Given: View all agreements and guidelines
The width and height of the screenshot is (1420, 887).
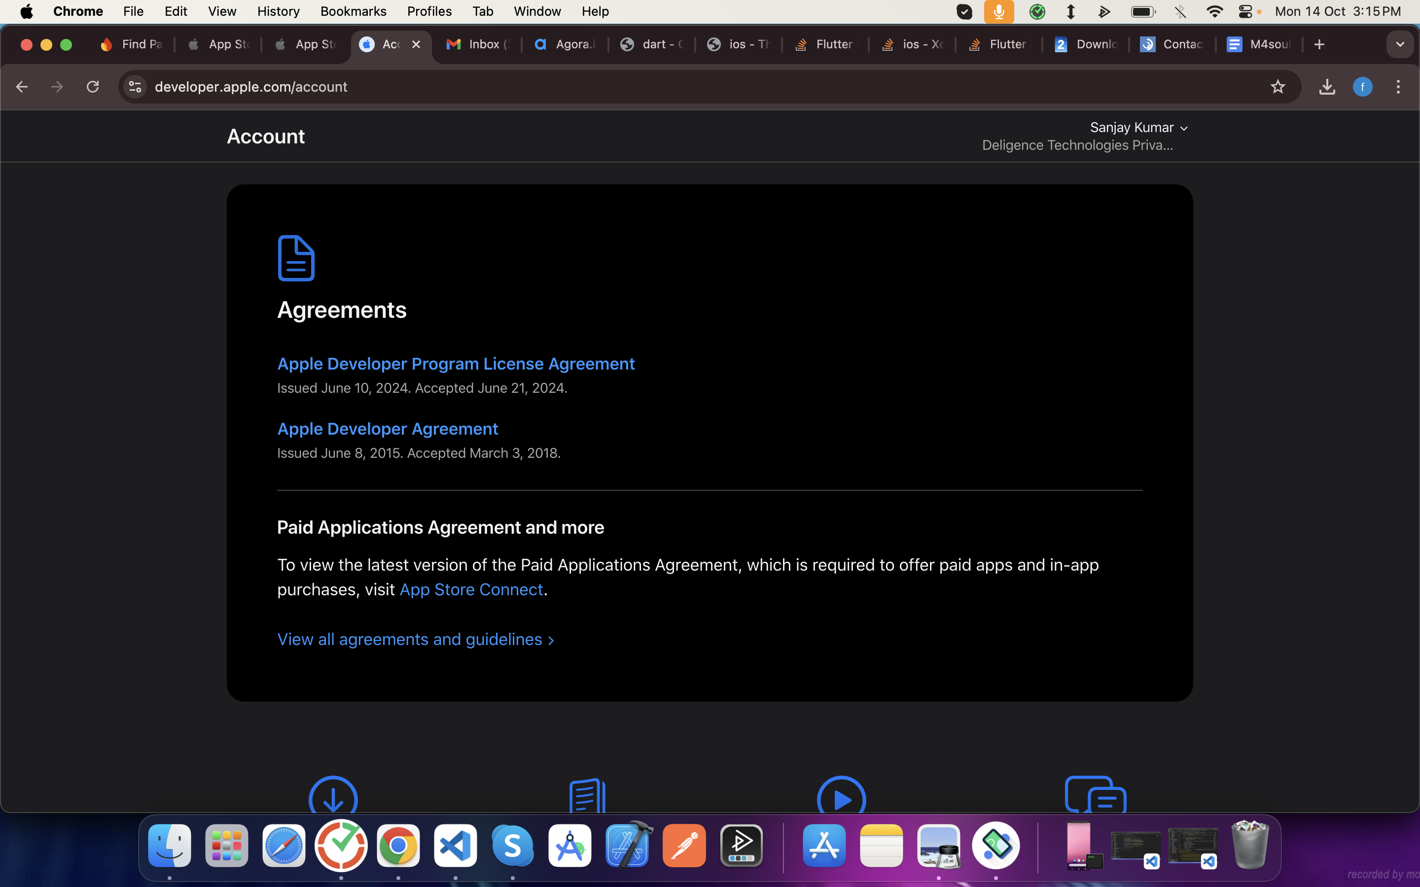Looking at the screenshot, I should 416,640.
